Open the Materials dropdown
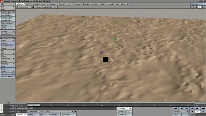Screen dimensions: 206x116 [x=8, y=64]
